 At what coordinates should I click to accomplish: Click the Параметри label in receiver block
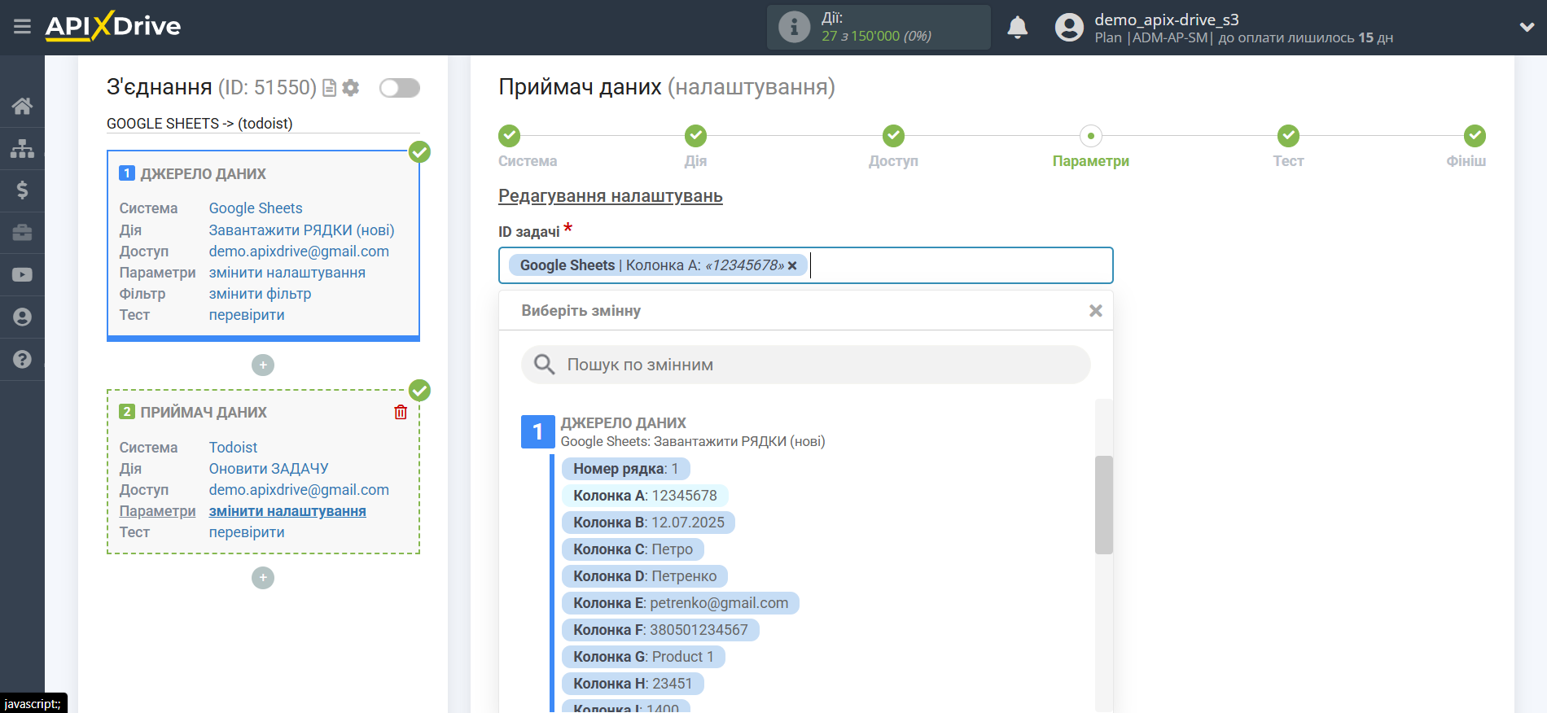pos(157,511)
